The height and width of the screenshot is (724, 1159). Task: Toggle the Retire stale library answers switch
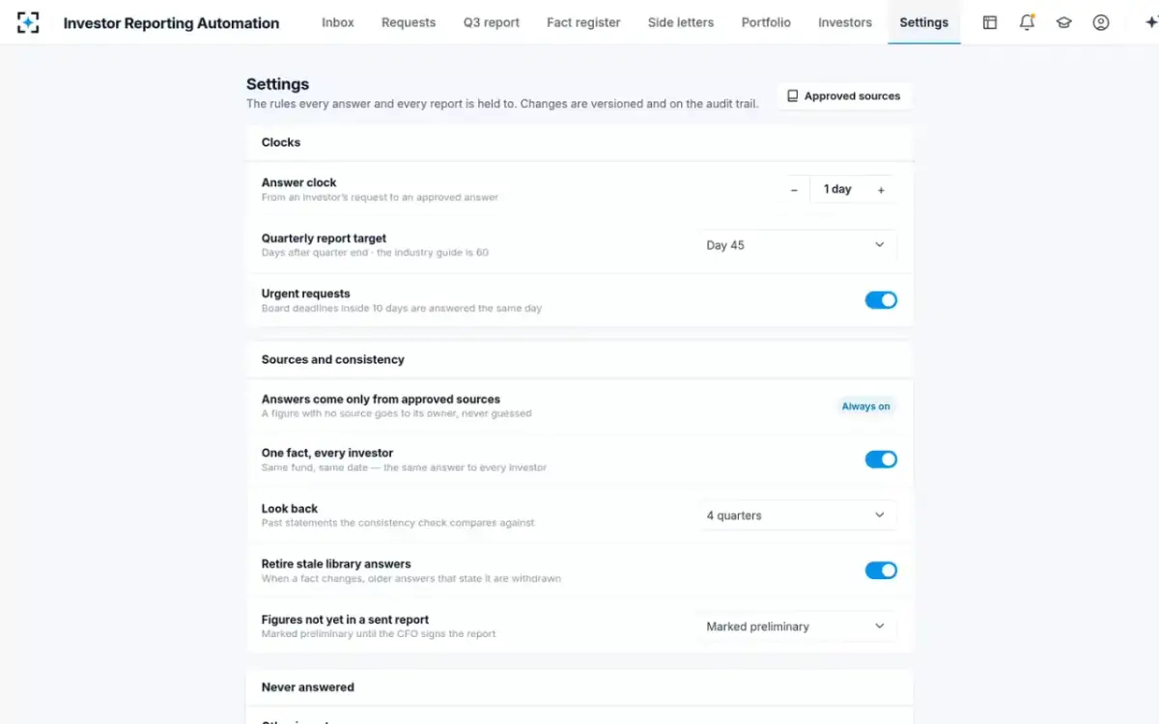881,571
